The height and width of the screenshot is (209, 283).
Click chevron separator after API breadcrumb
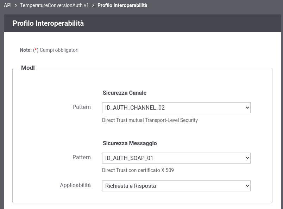click(16, 5)
